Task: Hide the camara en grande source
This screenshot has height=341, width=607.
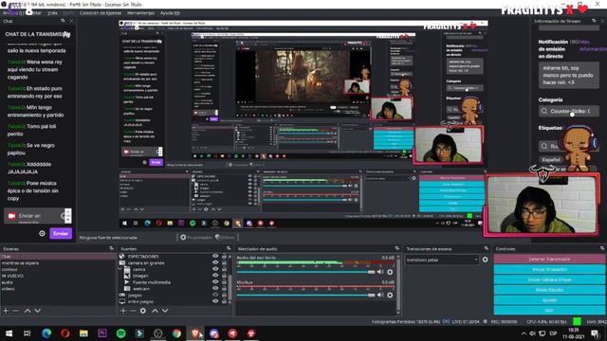Action: [215, 263]
